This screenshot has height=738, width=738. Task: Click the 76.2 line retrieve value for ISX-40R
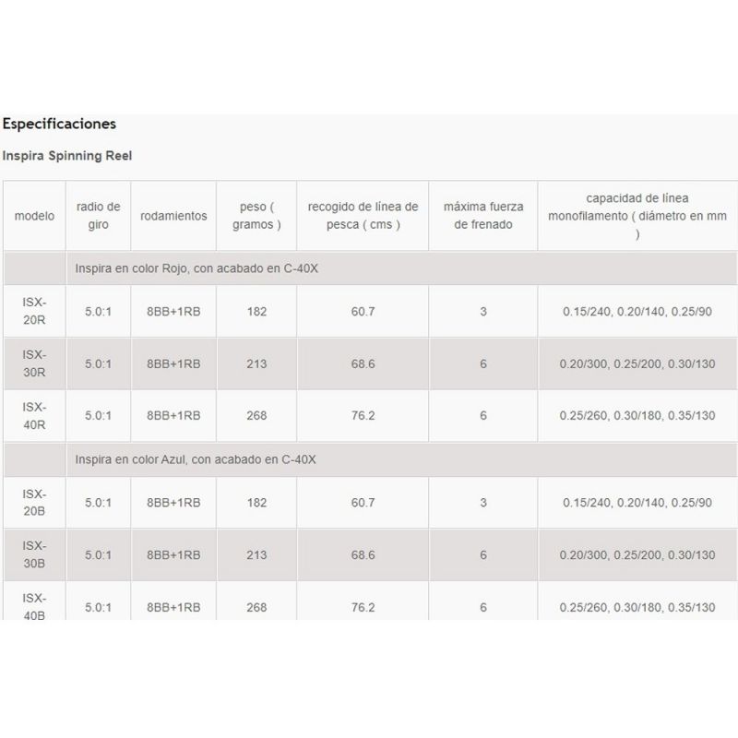(363, 416)
